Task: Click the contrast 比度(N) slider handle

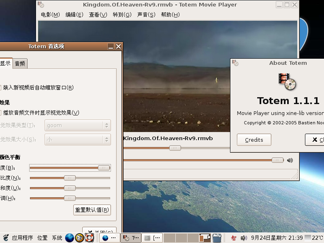Action: pyautogui.click(x=70, y=178)
